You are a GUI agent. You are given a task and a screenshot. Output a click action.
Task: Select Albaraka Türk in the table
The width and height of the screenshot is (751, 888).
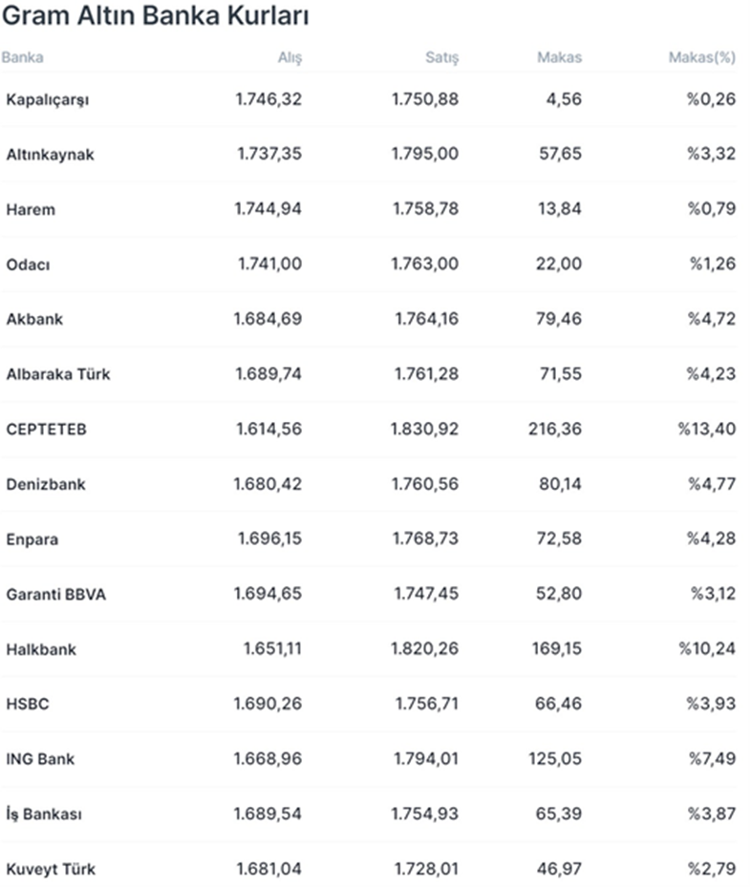click(57, 374)
